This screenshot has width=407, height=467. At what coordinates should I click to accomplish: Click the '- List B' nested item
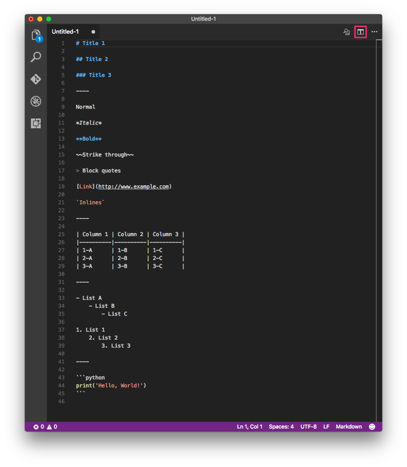pyautogui.click(x=102, y=306)
